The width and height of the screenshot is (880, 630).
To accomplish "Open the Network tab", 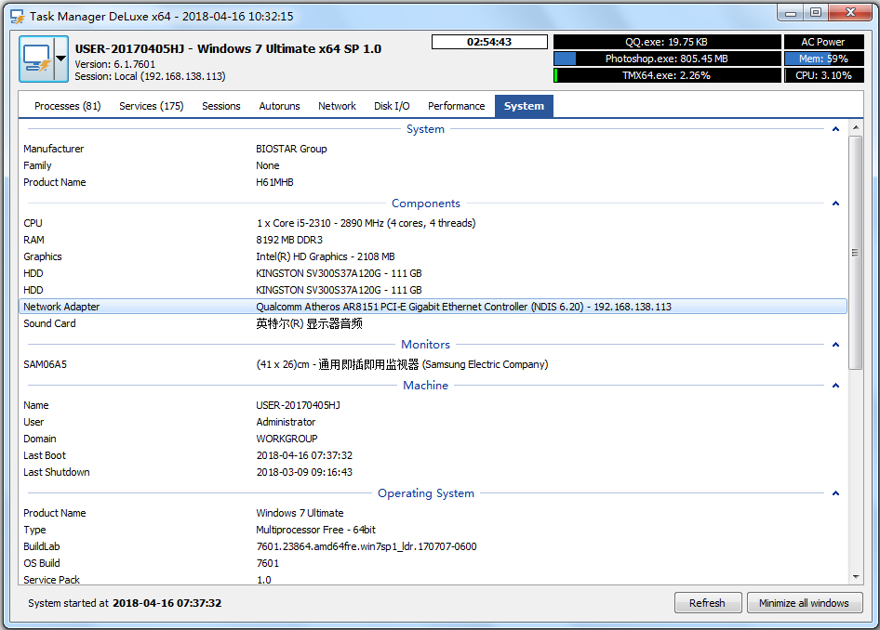I will [x=337, y=106].
